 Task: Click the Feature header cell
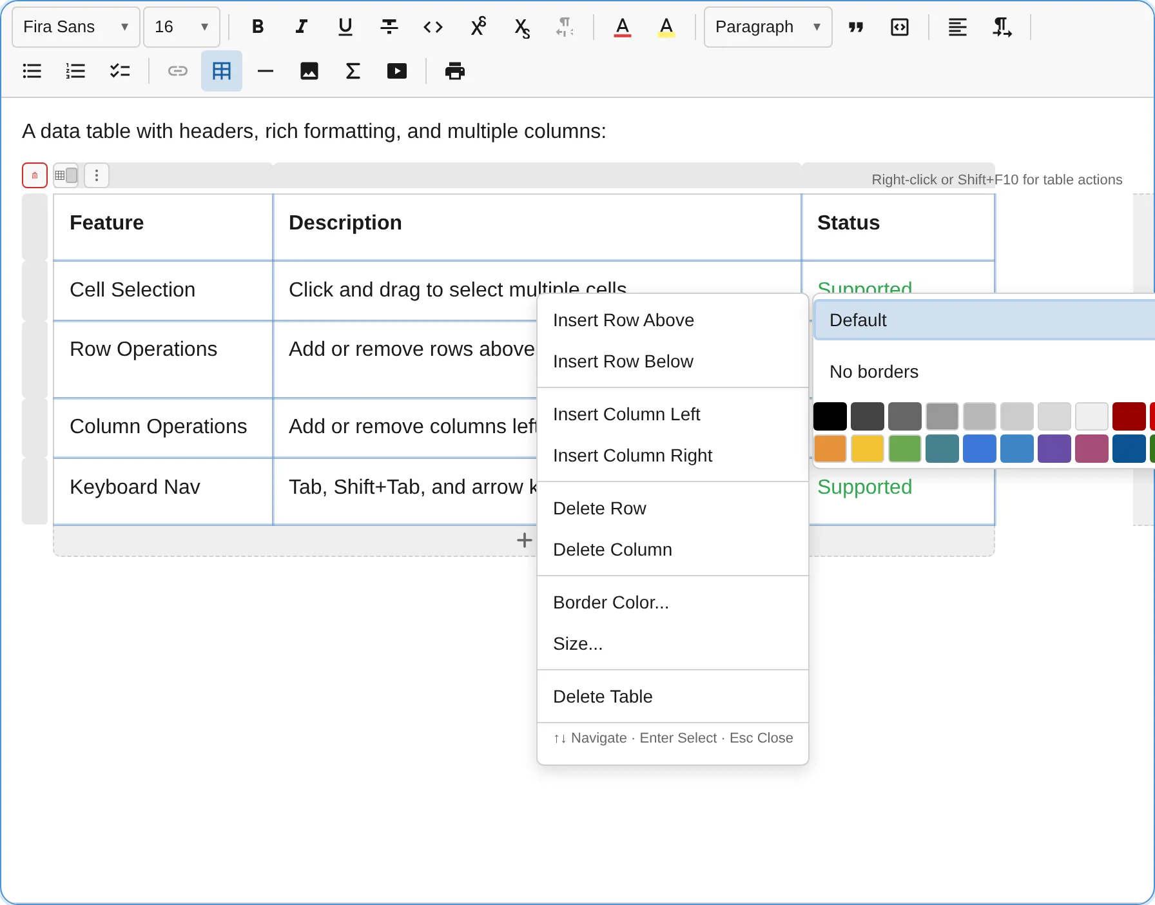(163, 228)
